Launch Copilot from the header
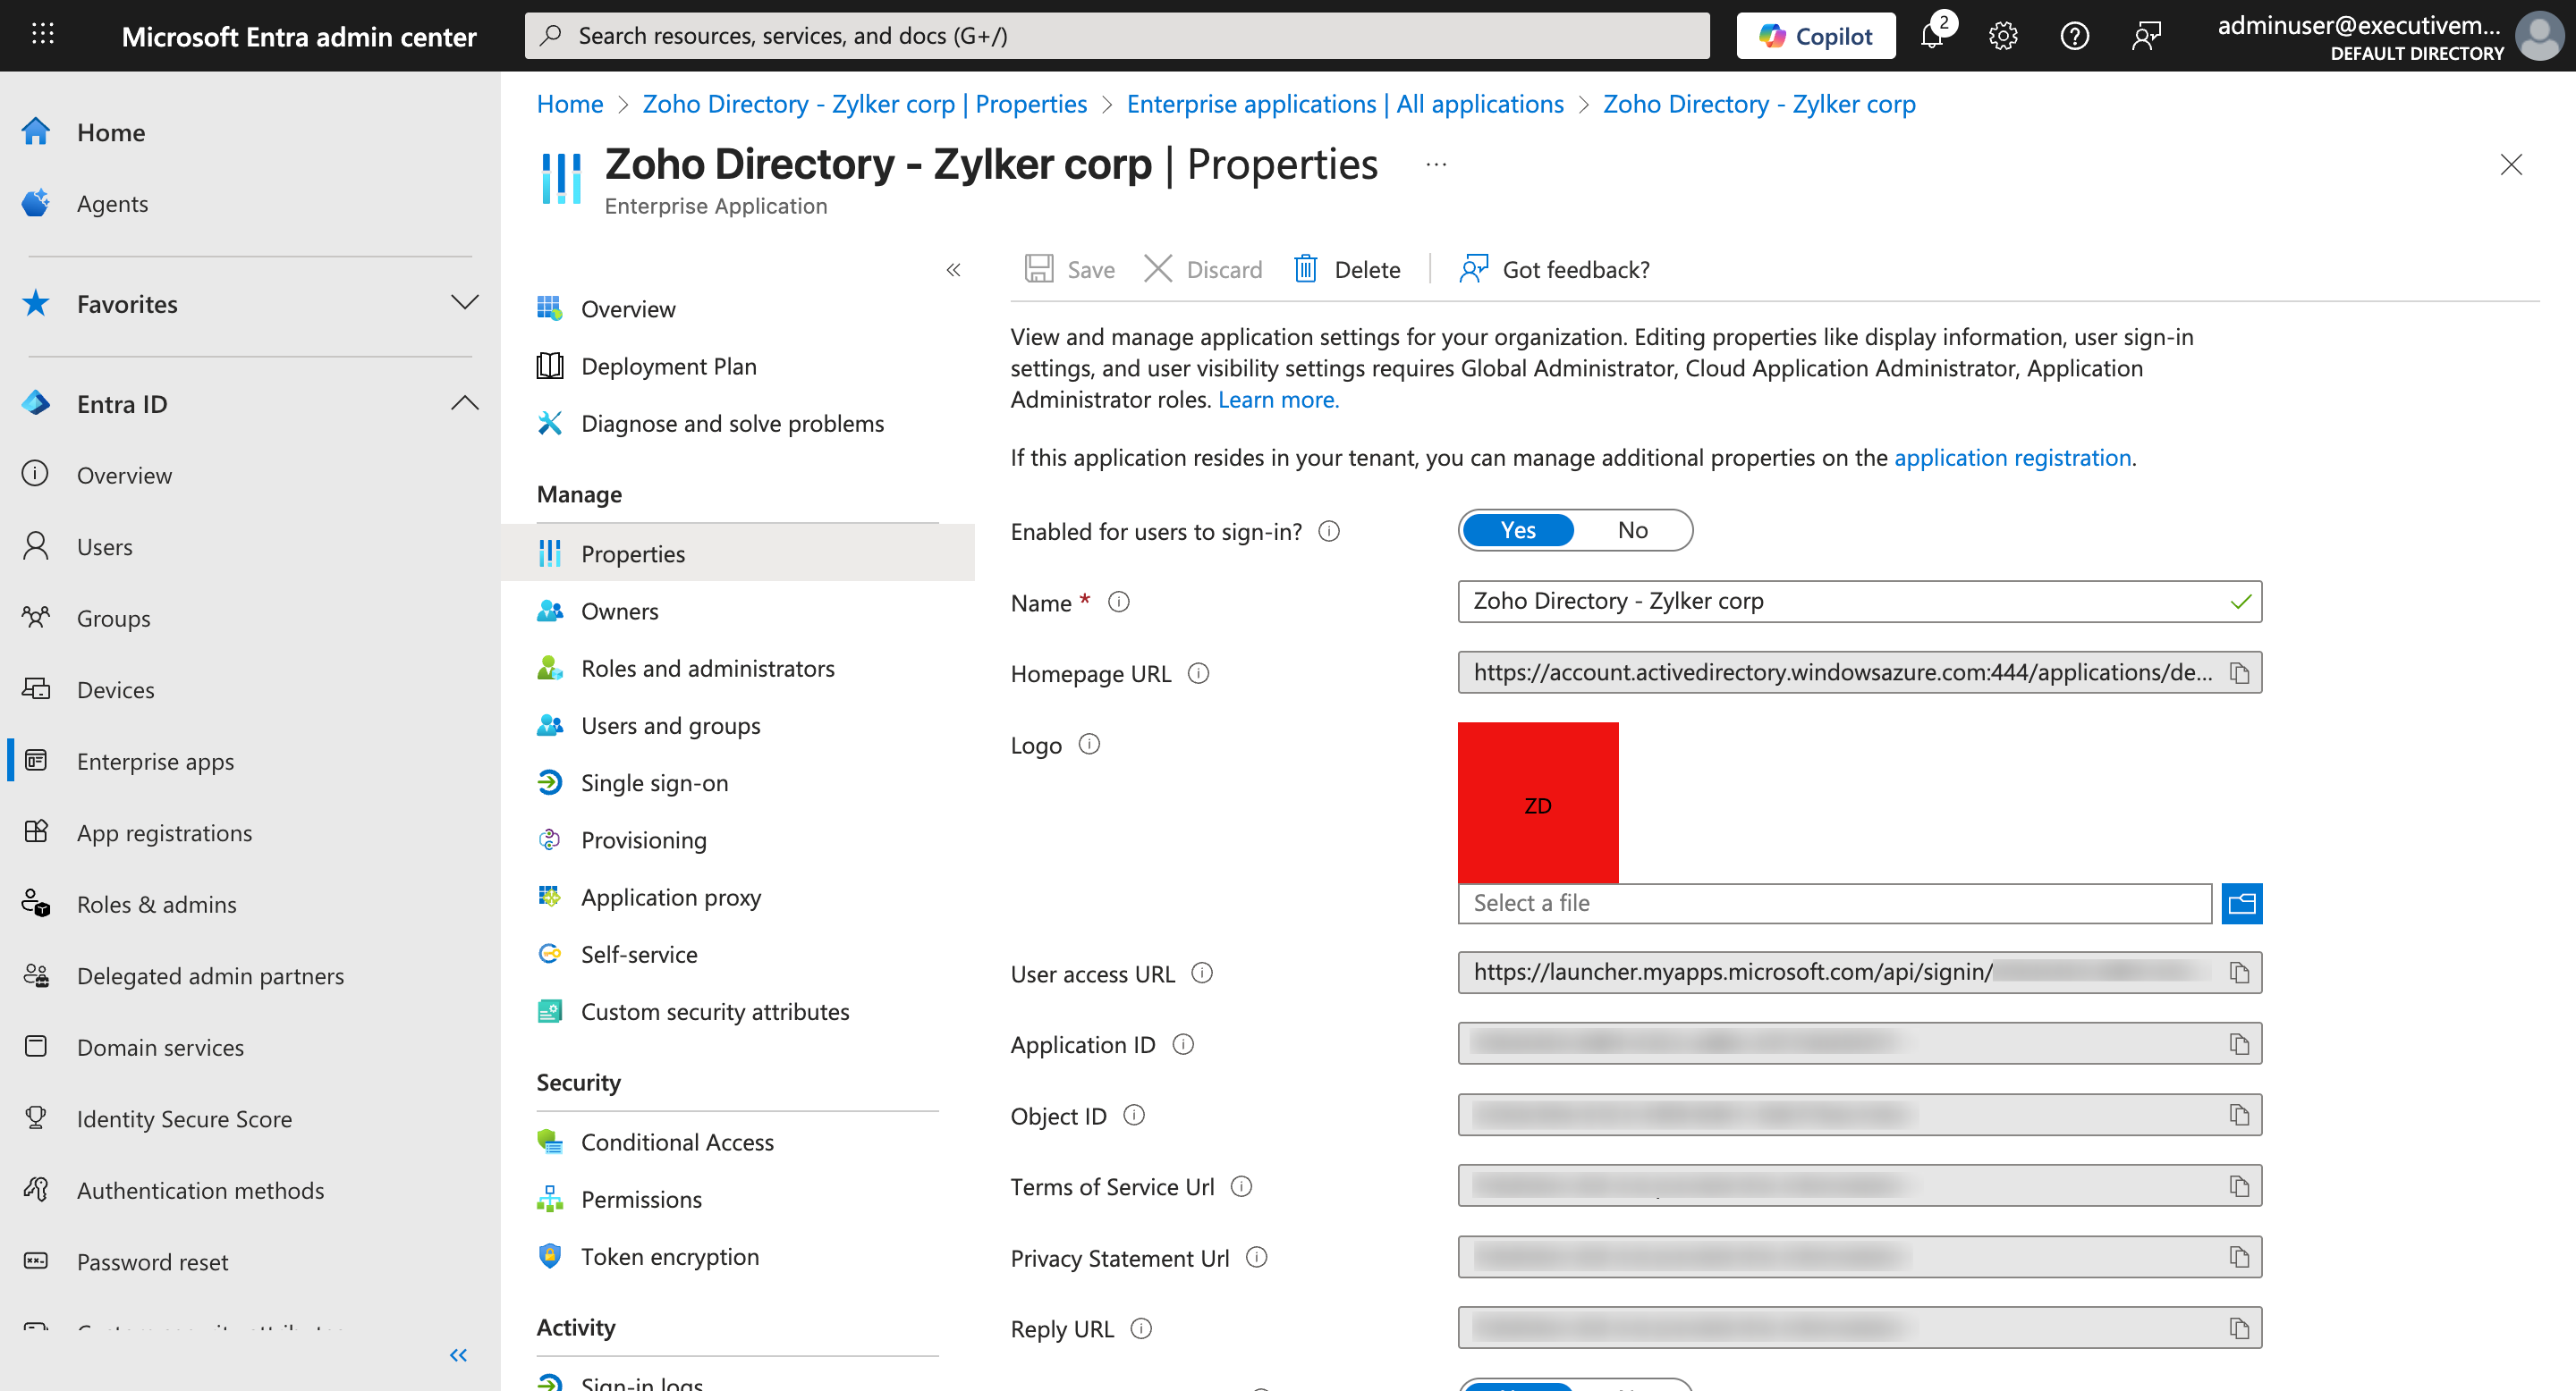Image resolution: width=2576 pixels, height=1391 pixels. [x=1815, y=36]
